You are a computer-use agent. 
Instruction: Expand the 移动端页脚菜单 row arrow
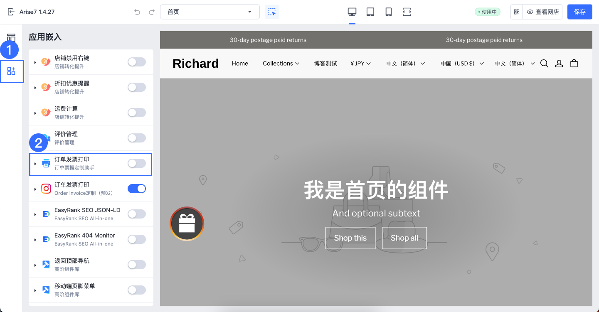[35, 290]
